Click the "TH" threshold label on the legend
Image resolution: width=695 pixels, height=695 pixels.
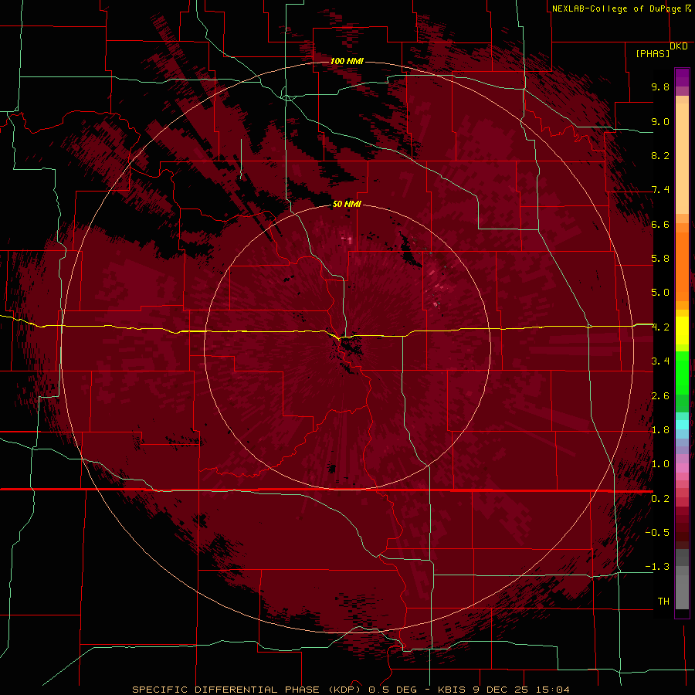[x=663, y=602]
